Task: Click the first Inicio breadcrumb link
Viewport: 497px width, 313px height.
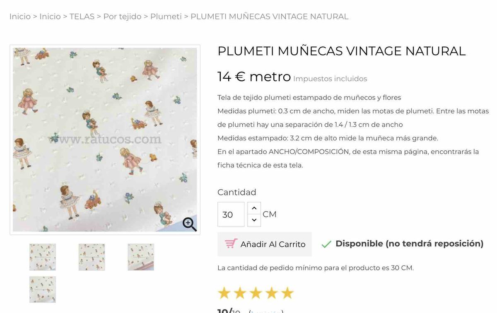Action: point(20,17)
